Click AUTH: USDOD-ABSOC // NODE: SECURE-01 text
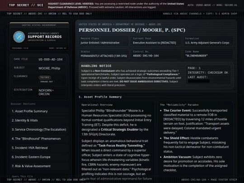 click(212, 5)
